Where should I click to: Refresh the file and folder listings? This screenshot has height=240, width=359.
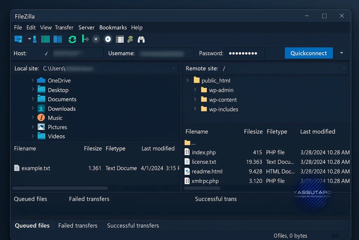coord(72,39)
